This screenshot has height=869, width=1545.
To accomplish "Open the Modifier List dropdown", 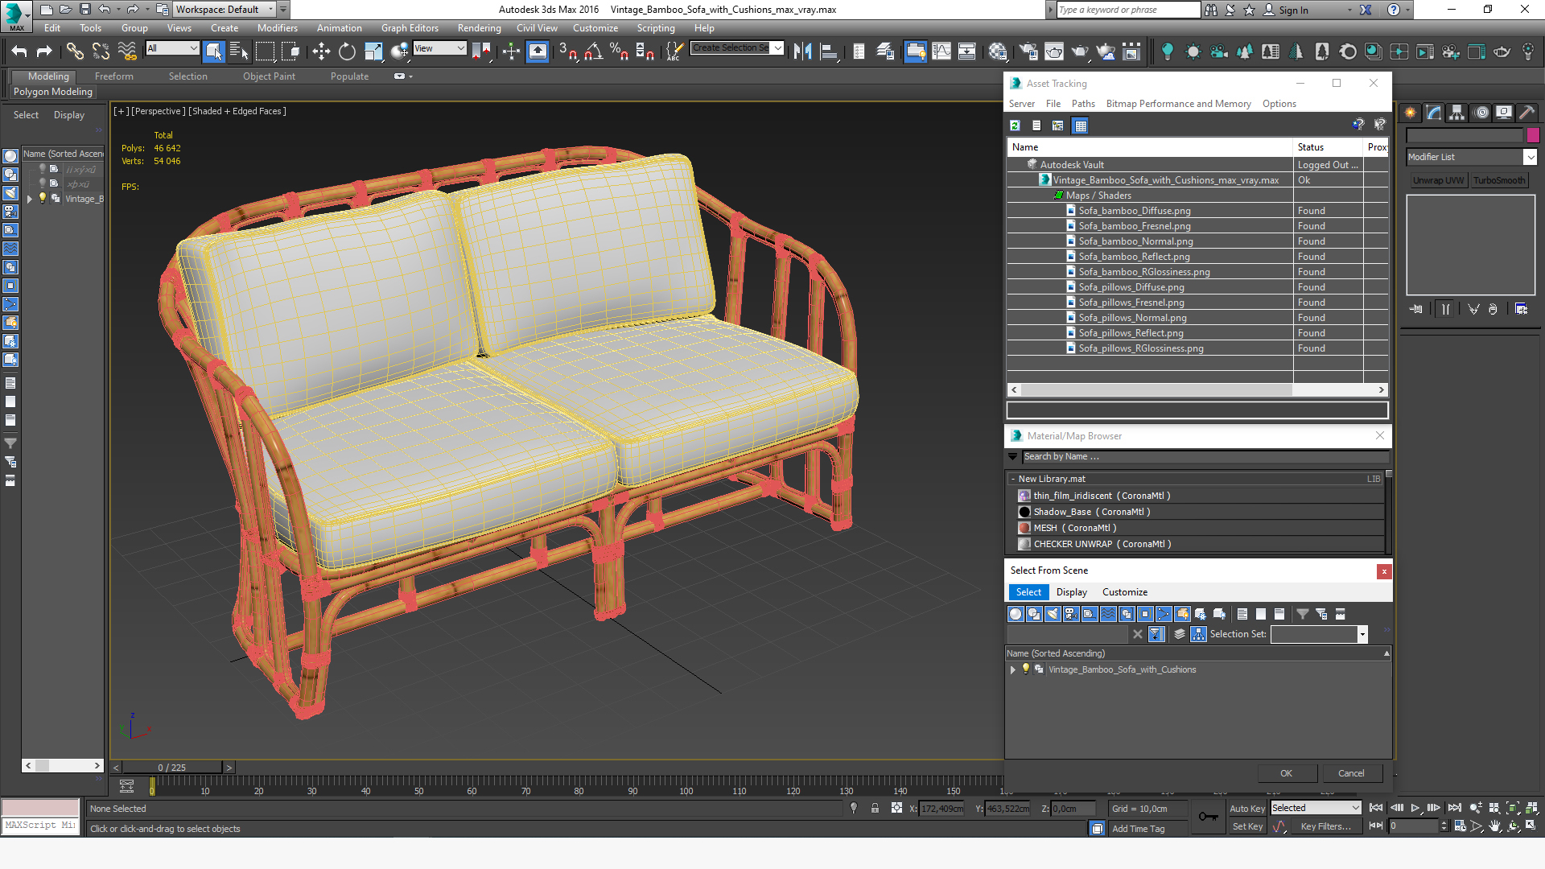I will coord(1471,157).
